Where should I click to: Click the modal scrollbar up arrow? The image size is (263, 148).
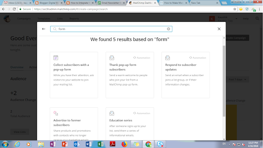(224, 38)
